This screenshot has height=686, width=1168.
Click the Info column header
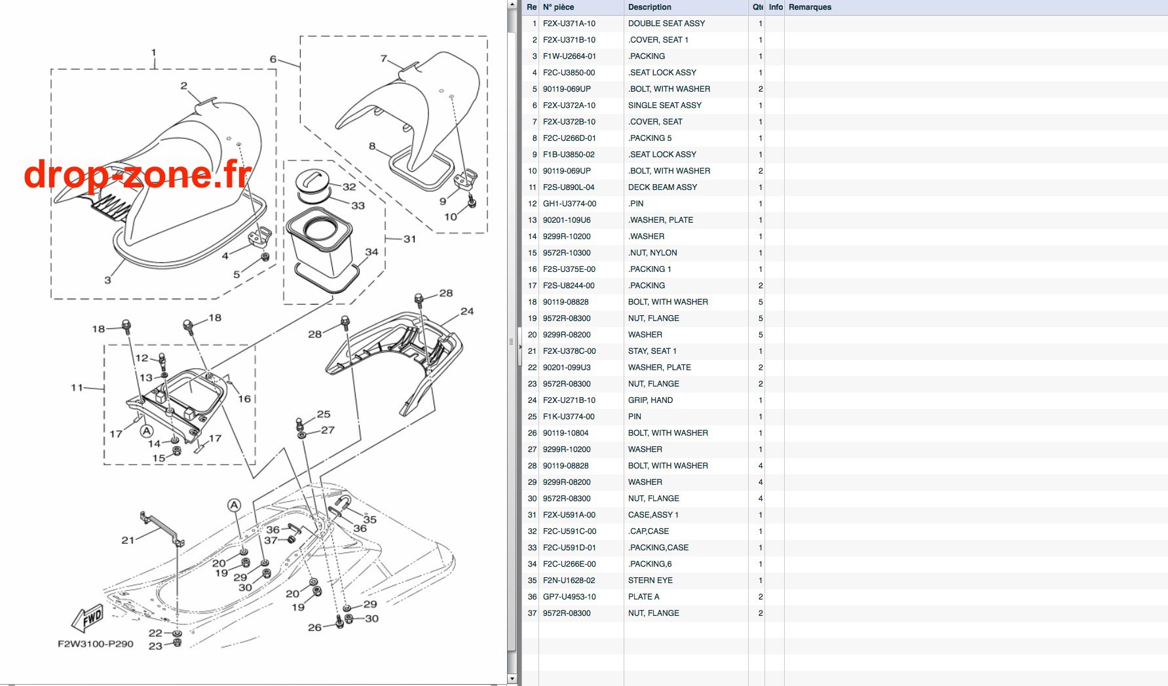[775, 7]
